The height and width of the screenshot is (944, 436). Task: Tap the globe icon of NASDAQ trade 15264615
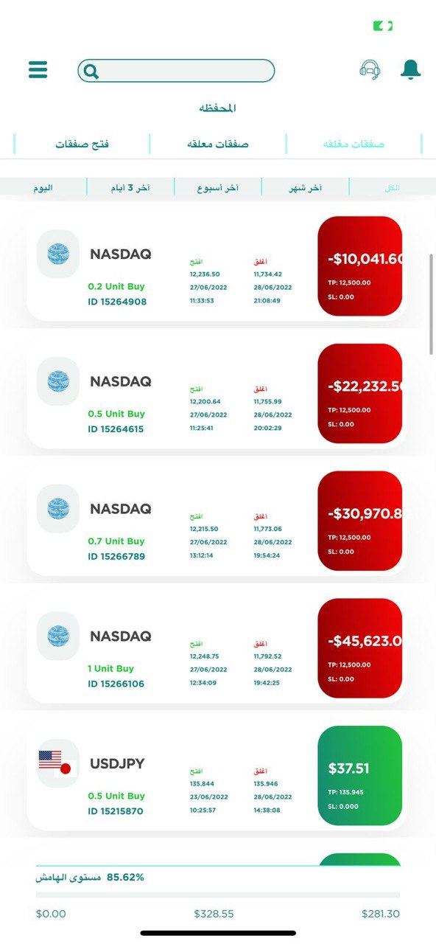pos(58,381)
